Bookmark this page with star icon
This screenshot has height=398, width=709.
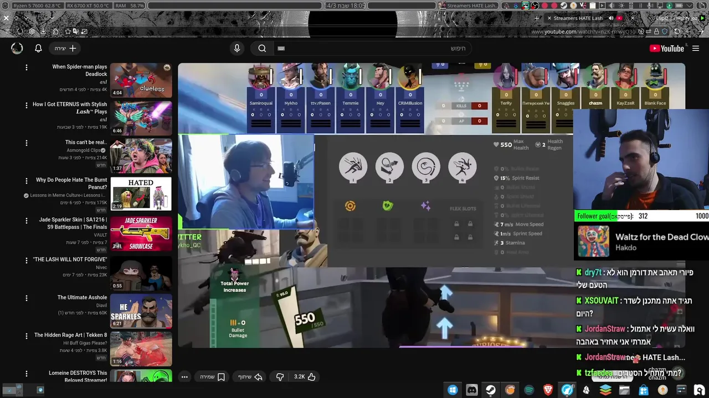point(68,31)
